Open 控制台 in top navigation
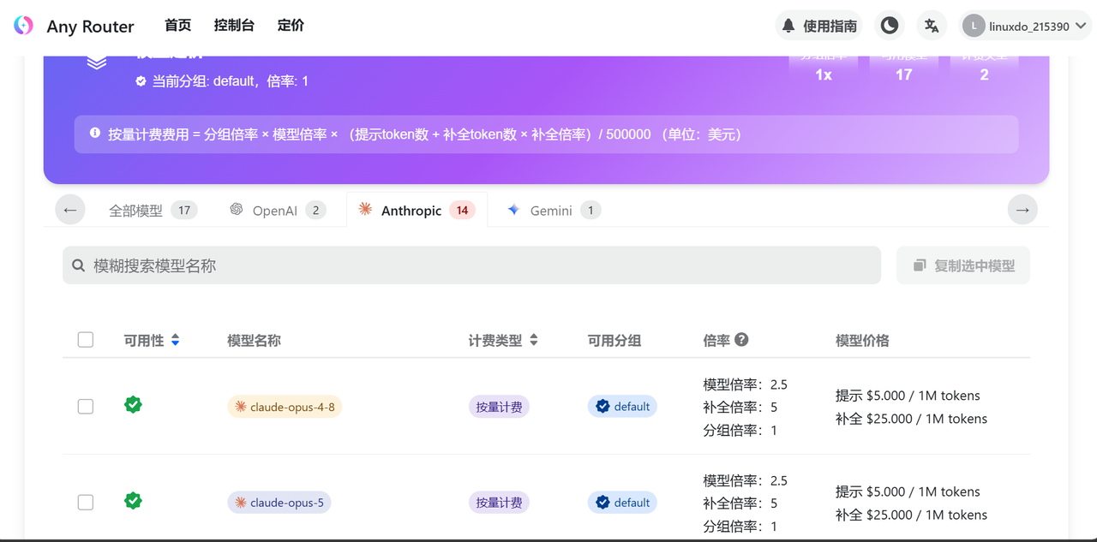This screenshot has height=542, width=1097. pyautogui.click(x=234, y=26)
